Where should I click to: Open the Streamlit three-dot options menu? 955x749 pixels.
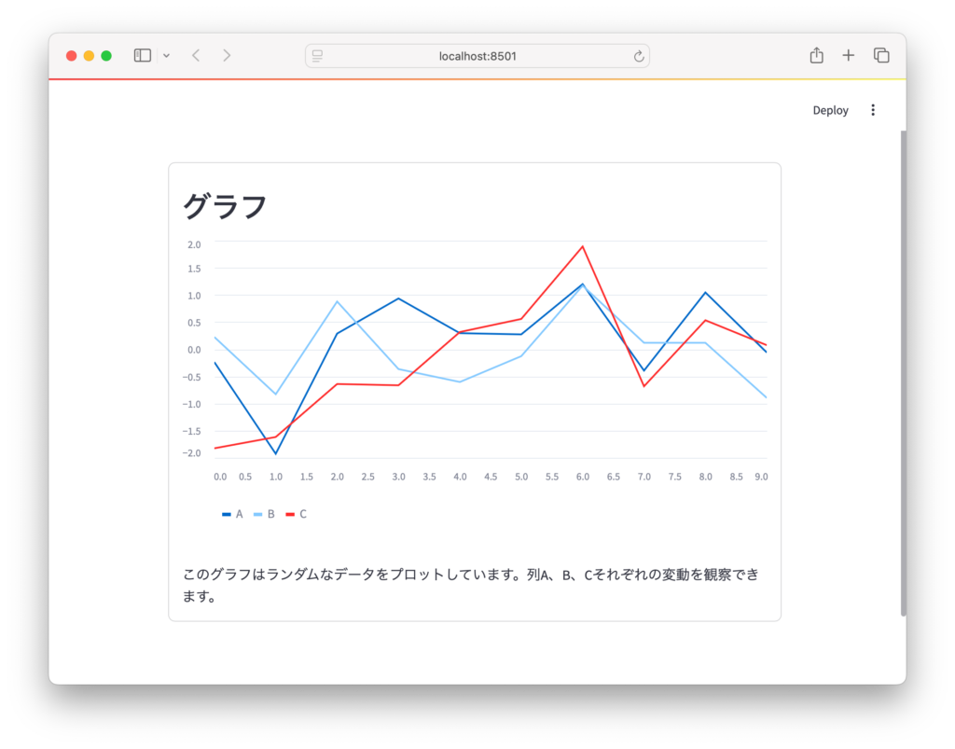pos(873,109)
